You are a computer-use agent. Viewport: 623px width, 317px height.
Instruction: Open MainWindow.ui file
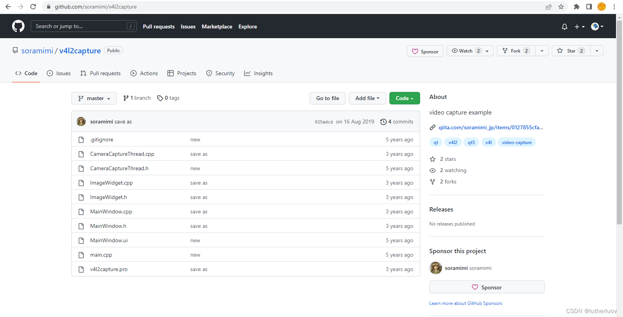[x=109, y=241]
